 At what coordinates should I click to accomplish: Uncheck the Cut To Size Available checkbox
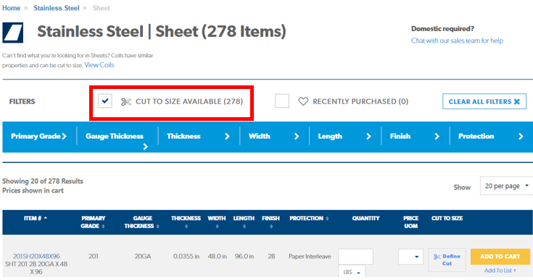pyautogui.click(x=105, y=101)
